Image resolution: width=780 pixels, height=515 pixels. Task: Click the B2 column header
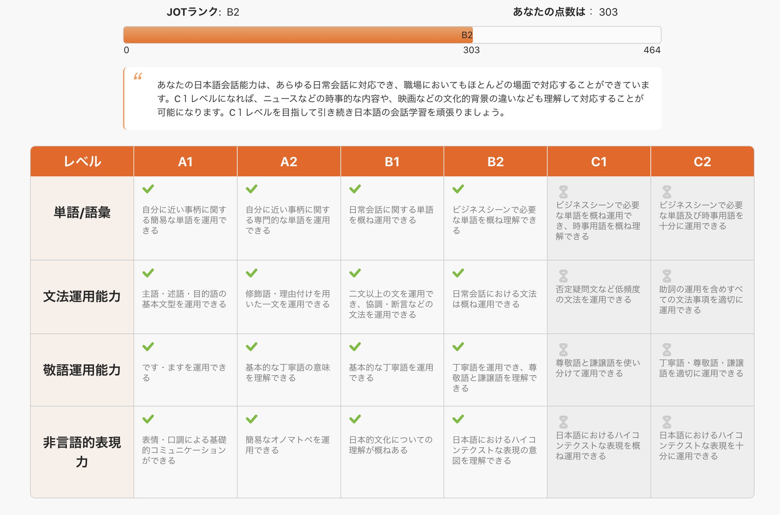[x=495, y=162]
